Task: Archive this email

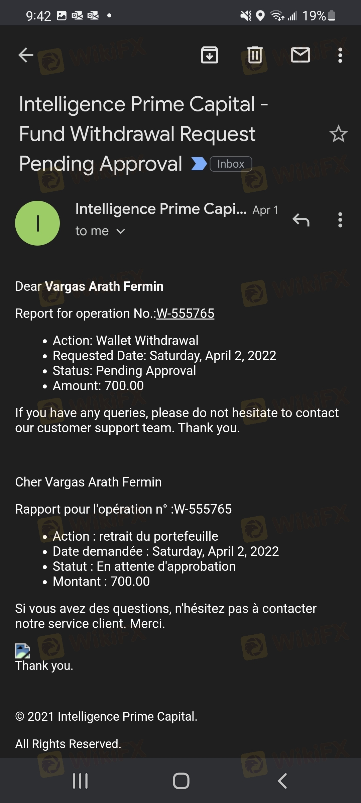Action: coord(210,55)
